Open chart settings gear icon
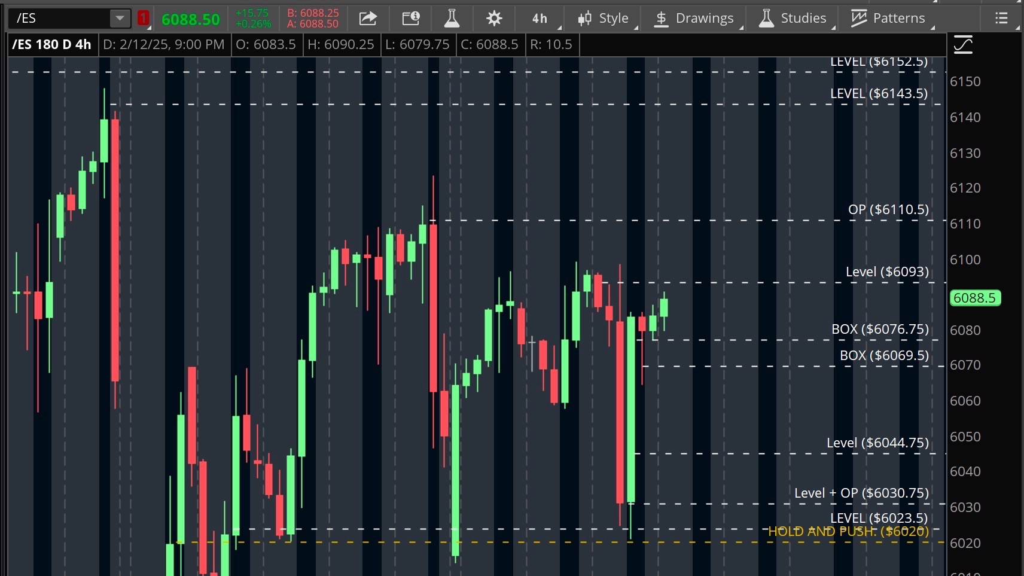This screenshot has height=576, width=1024. click(x=494, y=19)
